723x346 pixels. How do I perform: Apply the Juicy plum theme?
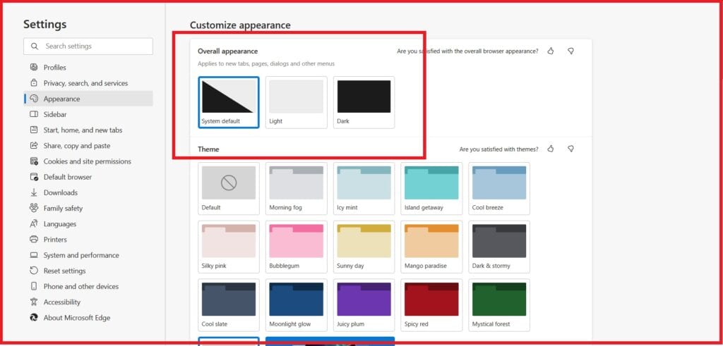(x=364, y=304)
